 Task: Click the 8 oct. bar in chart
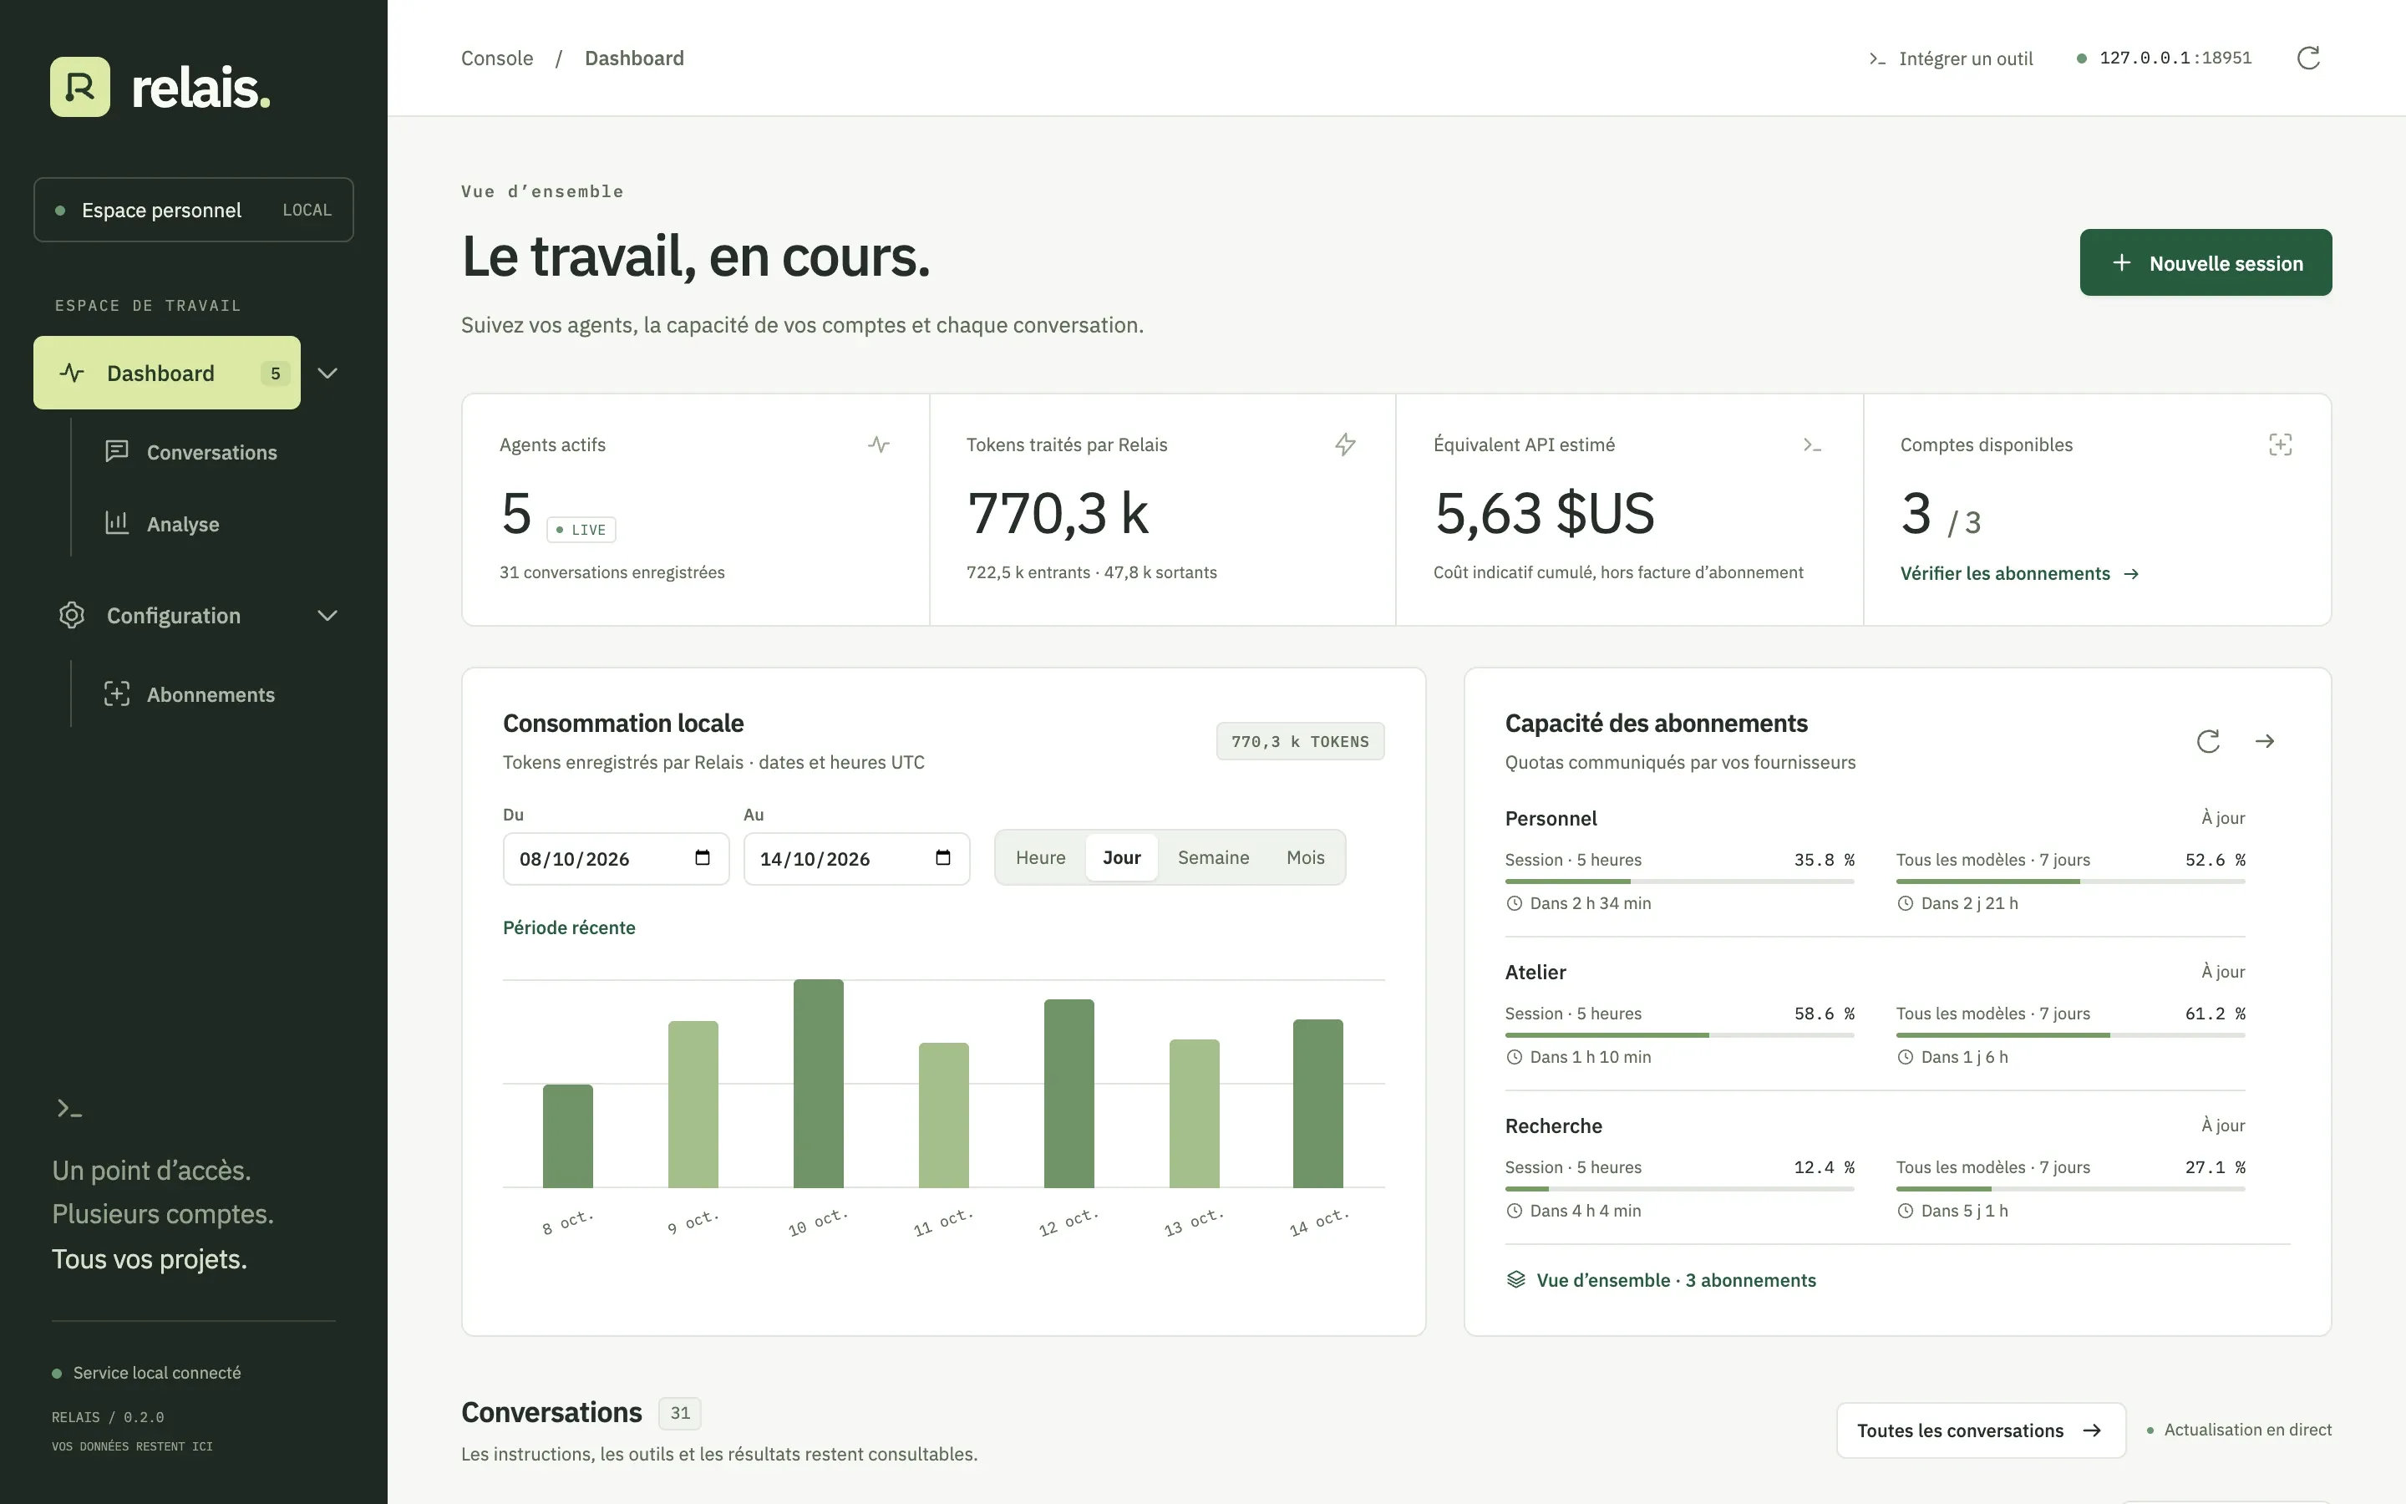568,1136
